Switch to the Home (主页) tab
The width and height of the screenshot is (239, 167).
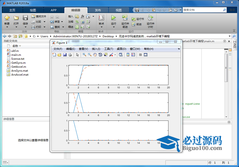(x=12, y=10)
